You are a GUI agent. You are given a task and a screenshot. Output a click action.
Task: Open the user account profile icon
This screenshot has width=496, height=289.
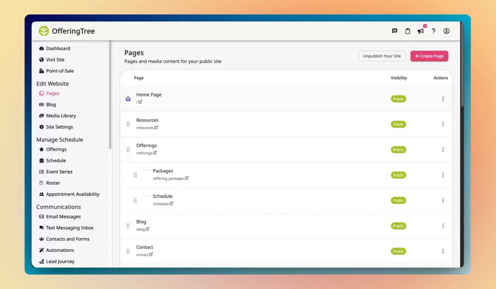pyautogui.click(x=446, y=31)
